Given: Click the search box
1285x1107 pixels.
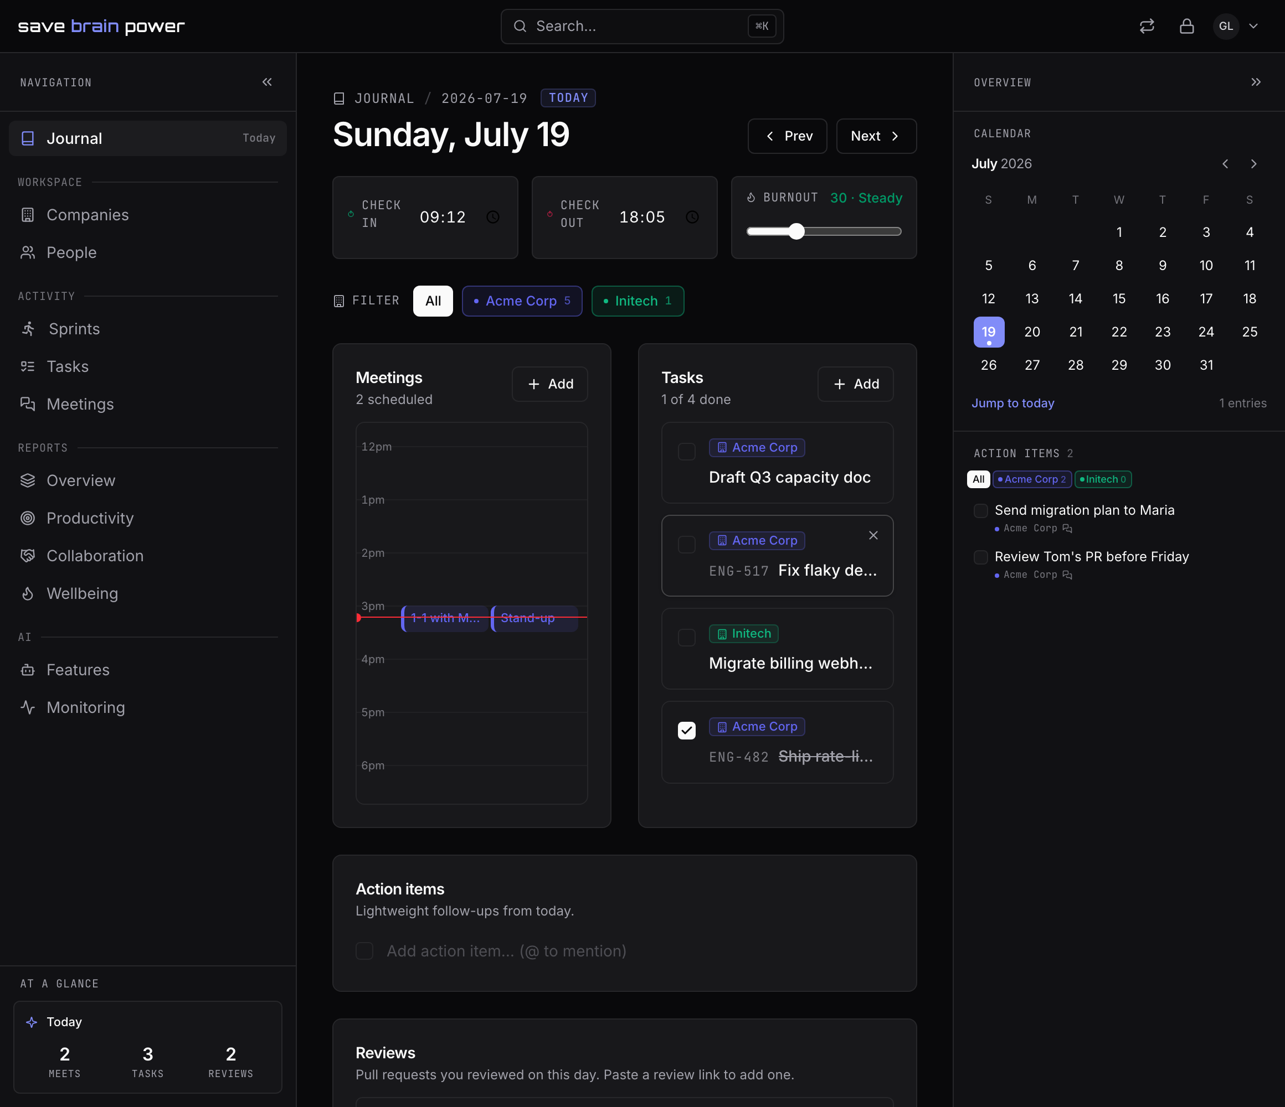Looking at the screenshot, I should point(642,26).
